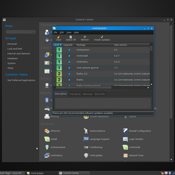Uncheck upgrade checkbox for firefox-3.0
175x175 pixels.
point(69,74)
